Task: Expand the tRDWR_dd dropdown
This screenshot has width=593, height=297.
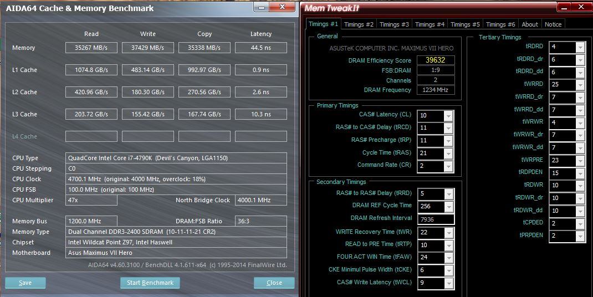Action: 580,211
